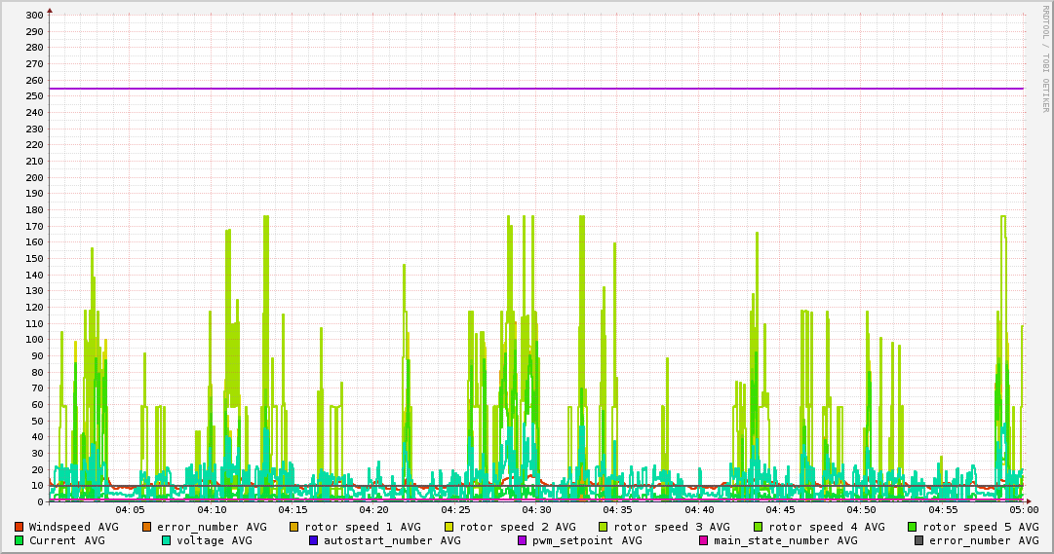
Task: Click the rotor speed 5 AVG swatch
Action: 913,527
